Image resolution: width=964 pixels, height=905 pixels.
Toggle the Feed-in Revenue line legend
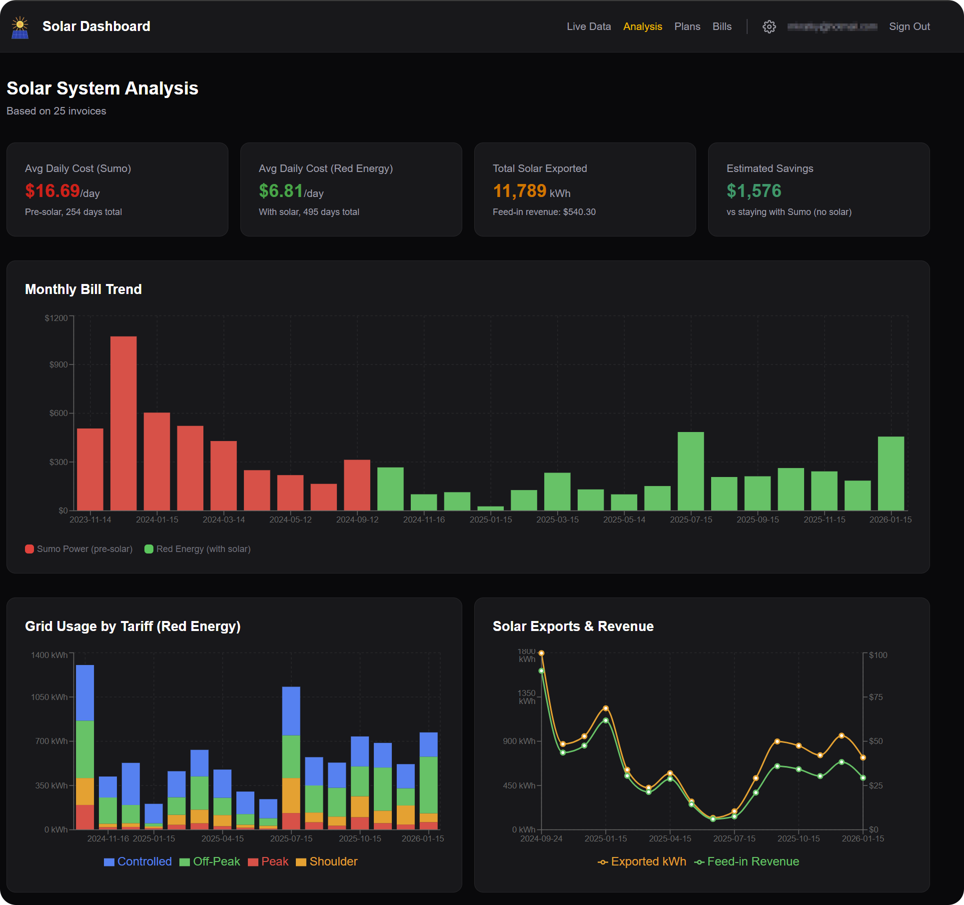(747, 861)
